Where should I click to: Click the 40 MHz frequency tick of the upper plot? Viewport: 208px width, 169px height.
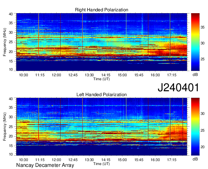click(x=11, y=14)
